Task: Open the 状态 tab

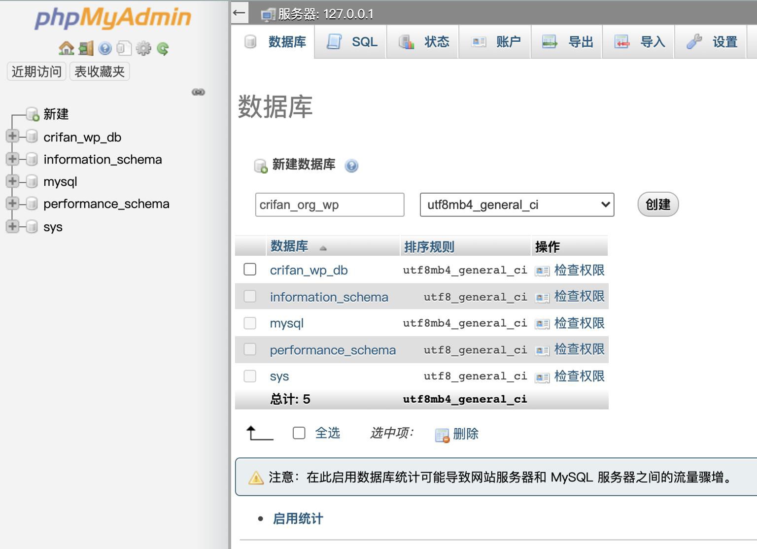Action: (x=423, y=42)
